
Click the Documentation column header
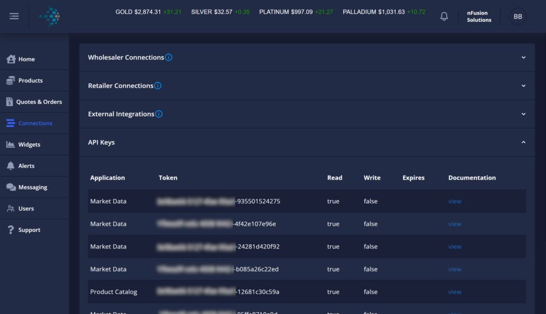[x=472, y=178]
